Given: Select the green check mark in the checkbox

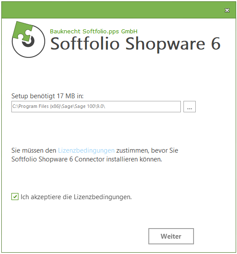Looking at the screenshot, I should click(15, 197).
